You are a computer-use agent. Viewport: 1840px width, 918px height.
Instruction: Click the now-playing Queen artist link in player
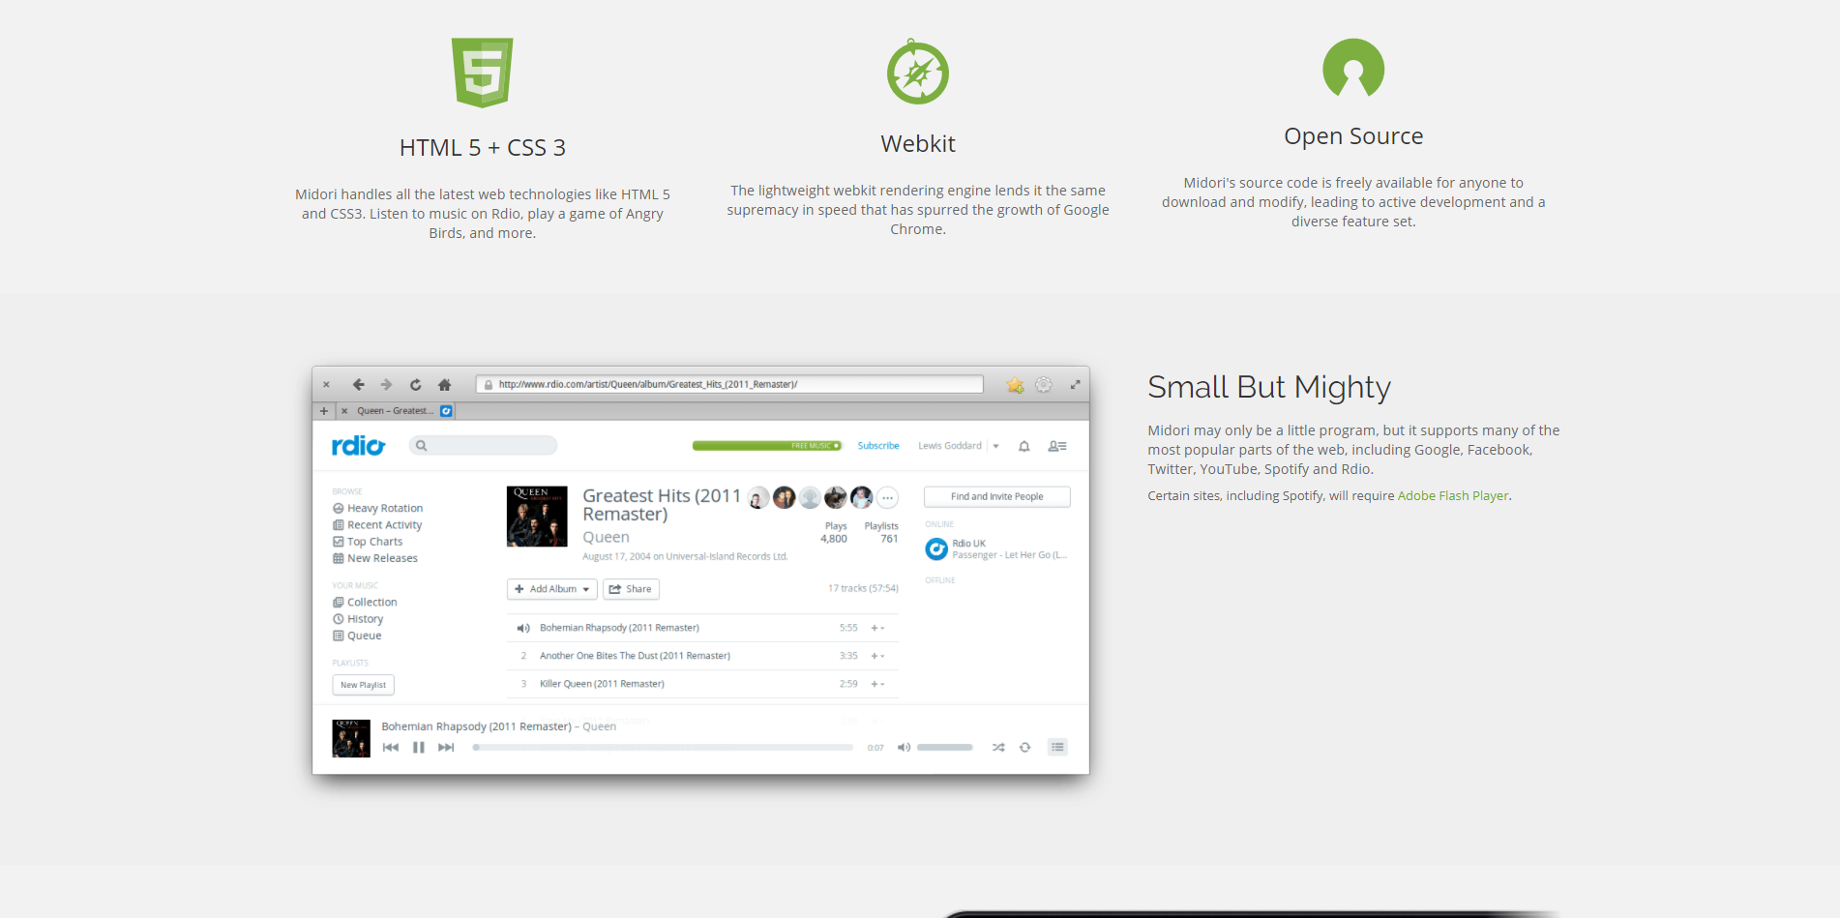pyautogui.click(x=599, y=726)
